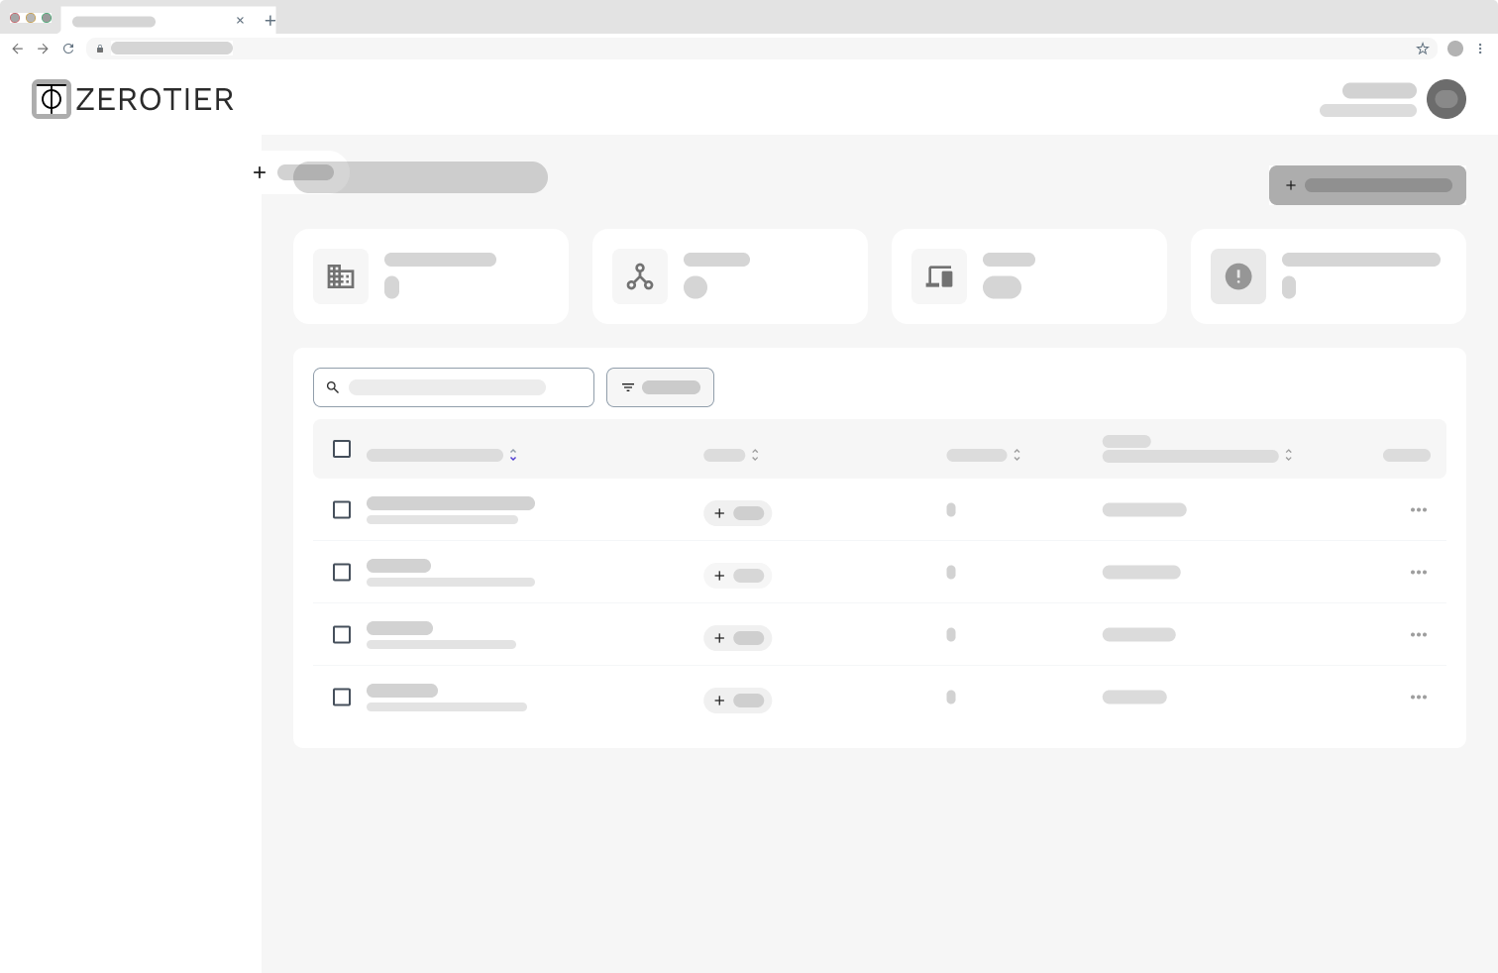Select the open browser tab
The height and width of the screenshot is (973, 1498).
pos(154,20)
